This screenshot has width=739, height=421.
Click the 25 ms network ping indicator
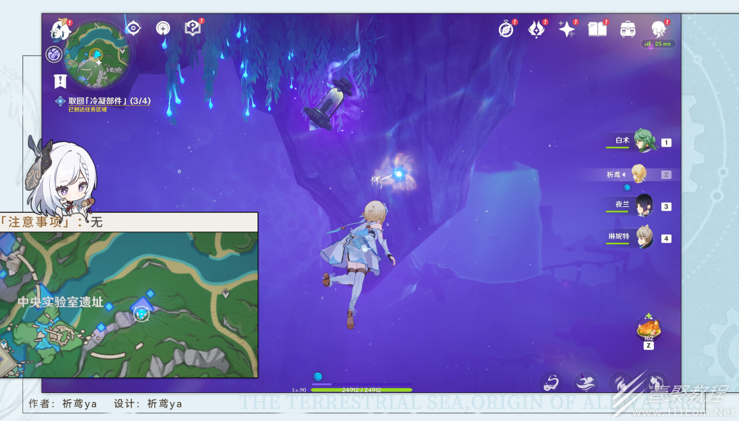click(x=658, y=44)
